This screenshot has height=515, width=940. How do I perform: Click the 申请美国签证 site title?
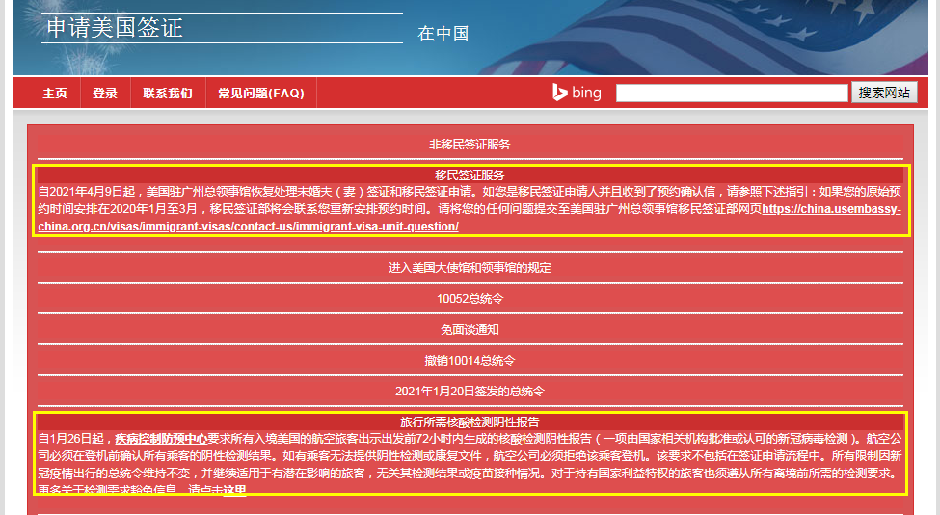(x=115, y=28)
